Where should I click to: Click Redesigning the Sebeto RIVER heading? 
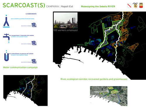point(98,6)
